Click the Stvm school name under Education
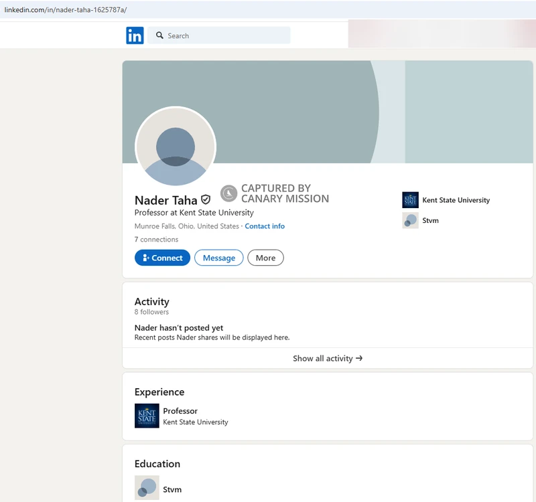Viewport: 536px width, 502px height. pos(172,489)
